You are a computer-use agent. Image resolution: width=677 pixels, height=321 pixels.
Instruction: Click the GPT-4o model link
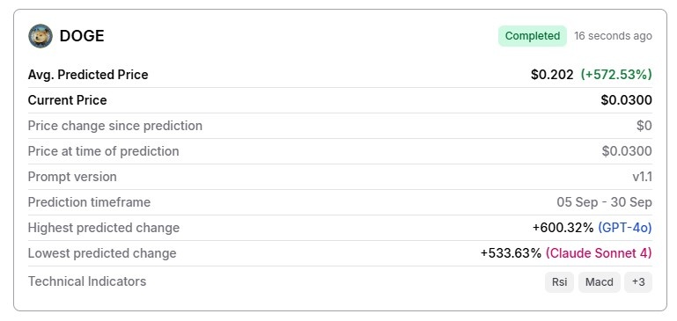[x=625, y=228]
